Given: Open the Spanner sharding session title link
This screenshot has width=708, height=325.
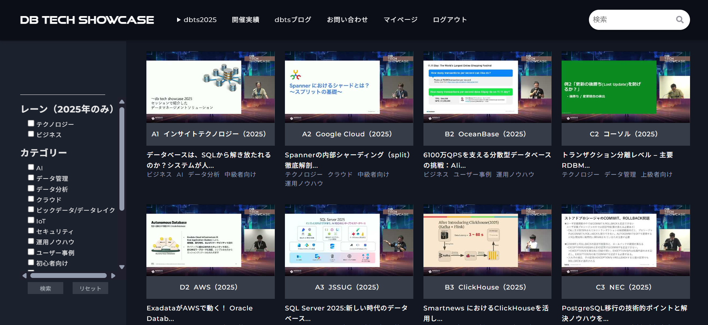Looking at the screenshot, I should [x=347, y=160].
